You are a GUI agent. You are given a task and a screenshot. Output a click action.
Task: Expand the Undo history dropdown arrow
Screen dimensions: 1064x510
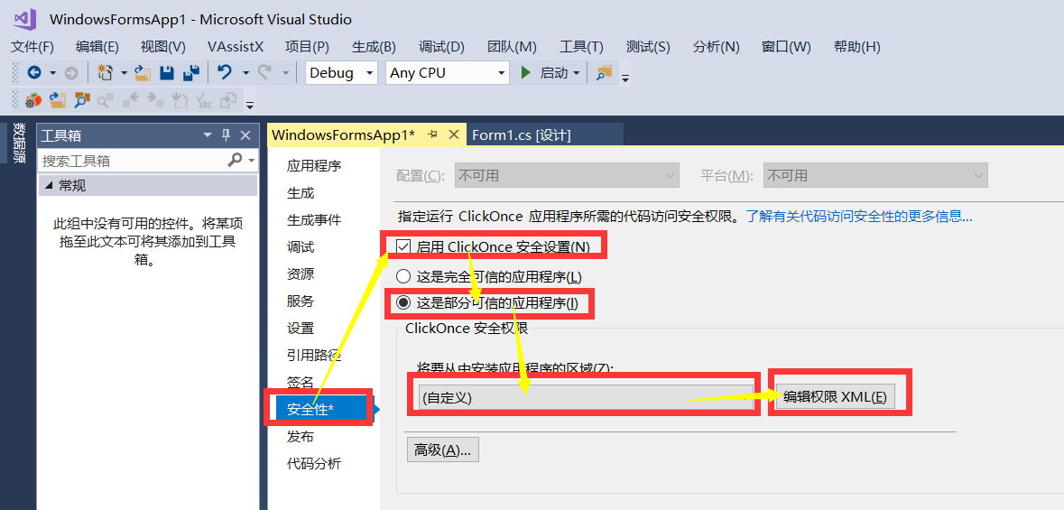pos(245,72)
